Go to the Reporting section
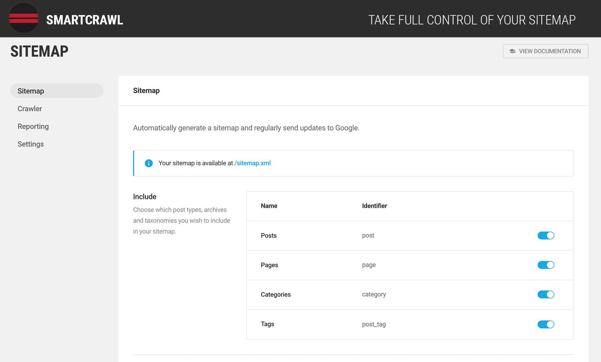Image resolution: width=601 pixels, height=362 pixels. [33, 126]
